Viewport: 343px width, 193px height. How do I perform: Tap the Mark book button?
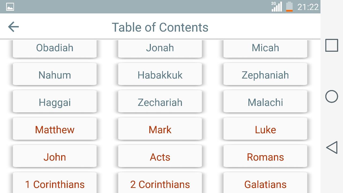click(x=160, y=130)
